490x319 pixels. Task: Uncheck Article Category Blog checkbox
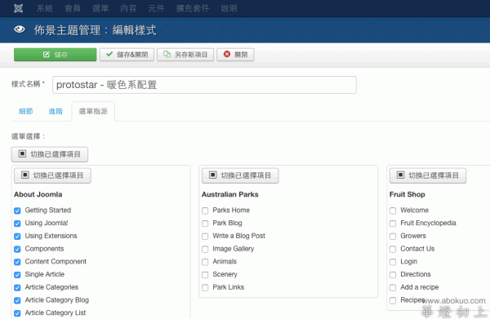(17, 300)
